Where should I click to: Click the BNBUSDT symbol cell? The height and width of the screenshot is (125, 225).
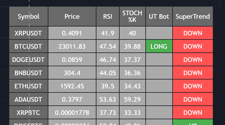(29, 73)
